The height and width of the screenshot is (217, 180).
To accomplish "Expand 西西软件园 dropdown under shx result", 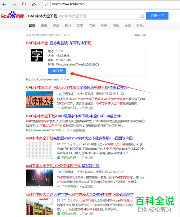I will click(x=77, y=158).
